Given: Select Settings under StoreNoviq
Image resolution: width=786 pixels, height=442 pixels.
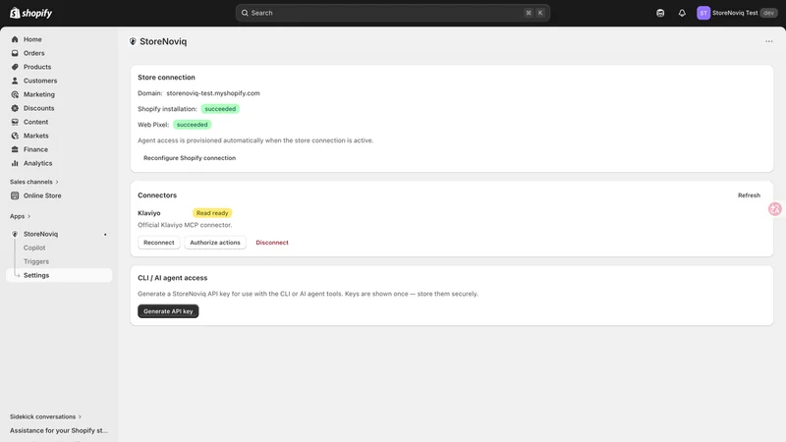Looking at the screenshot, I should [x=59, y=275].
